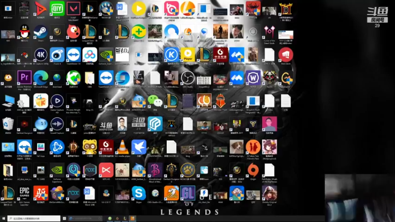Open the WeGameMiniLoader box icon

[x=57, y=193]
